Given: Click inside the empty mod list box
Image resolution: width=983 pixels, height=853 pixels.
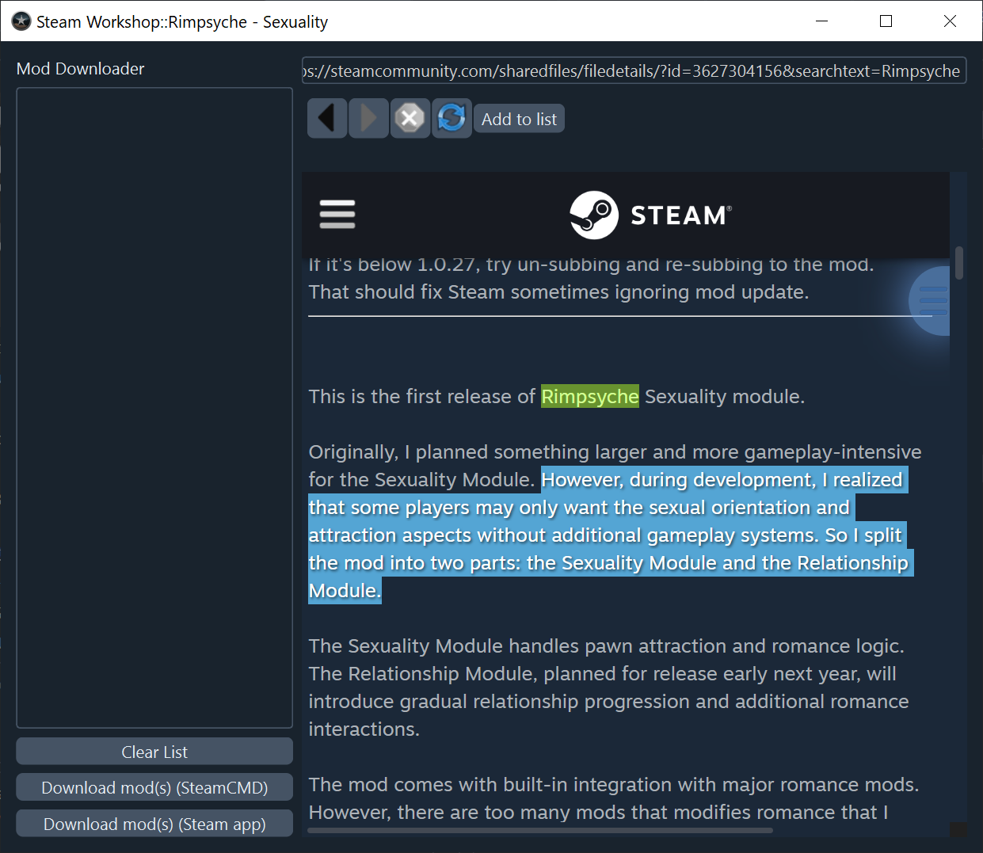Looking at the screenshot, I should click(154, 408).
